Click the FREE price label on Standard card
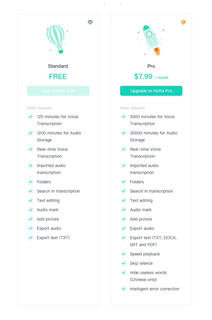The image size is (212, 320). [x=58, y=76]
